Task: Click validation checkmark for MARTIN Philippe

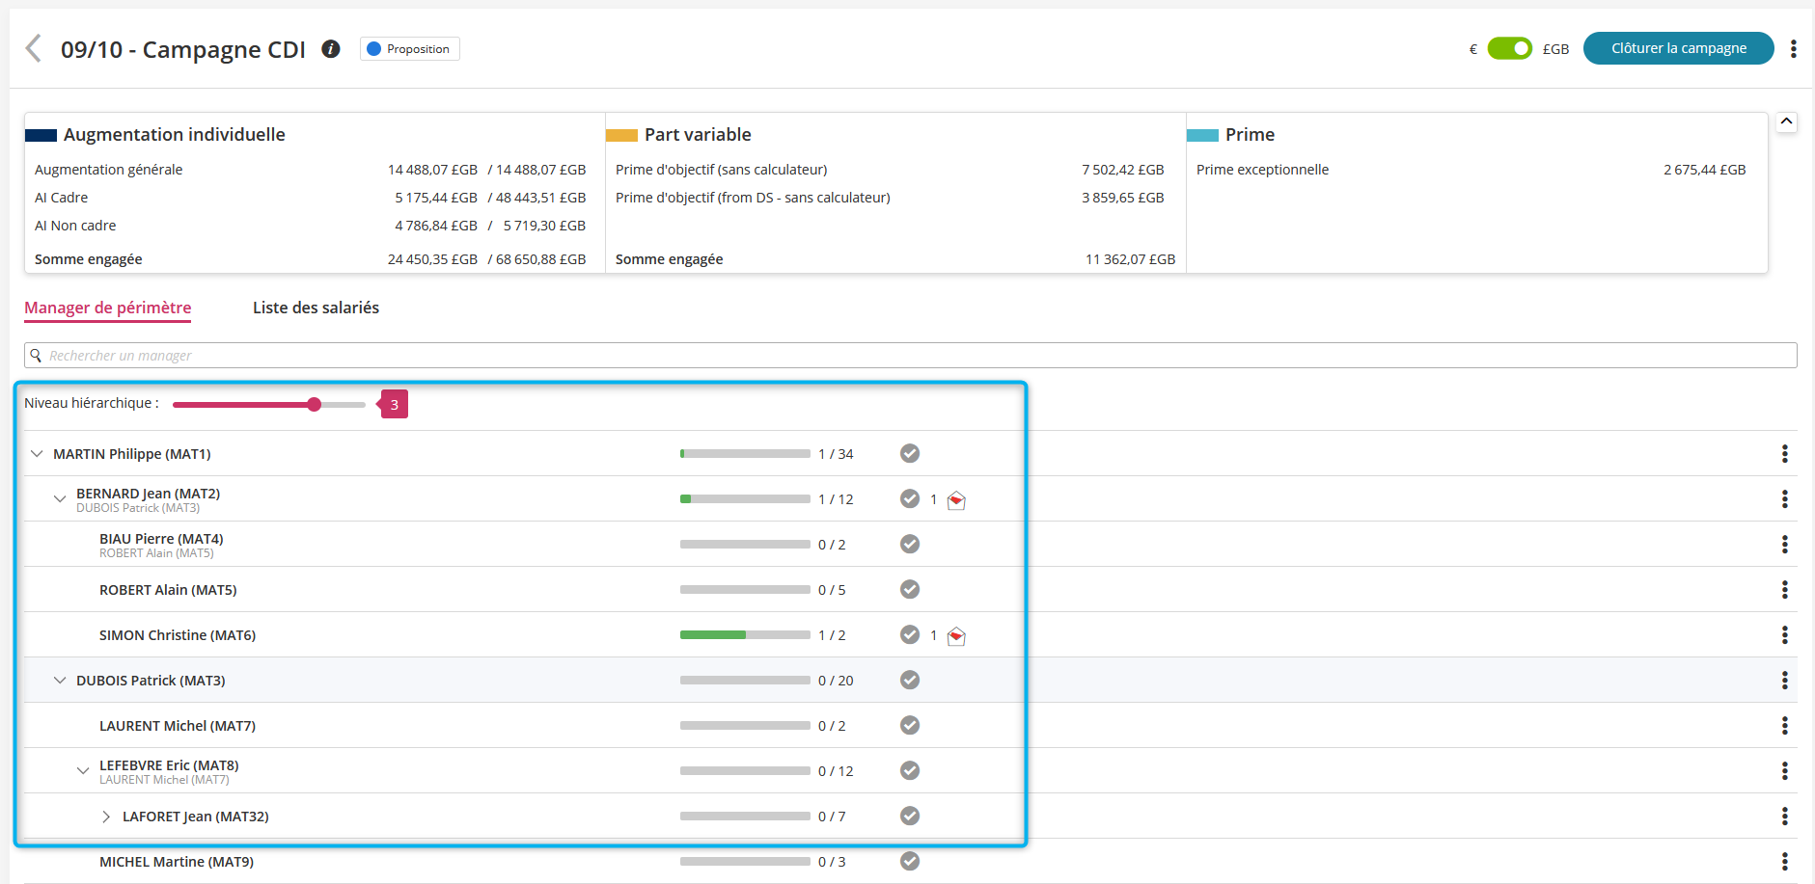Action: pos(910,454)
